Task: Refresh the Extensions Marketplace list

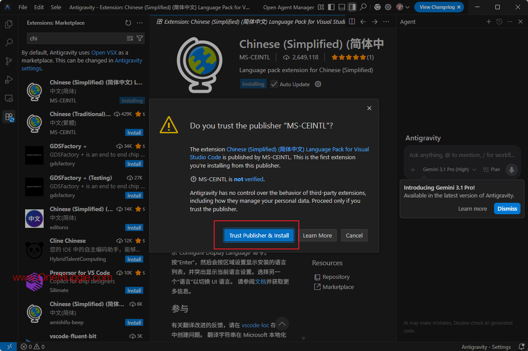Action: [128, 23]
